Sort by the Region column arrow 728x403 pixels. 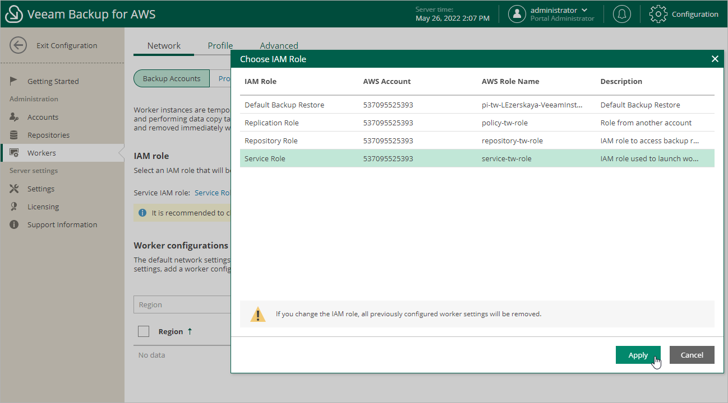(190, 331)
